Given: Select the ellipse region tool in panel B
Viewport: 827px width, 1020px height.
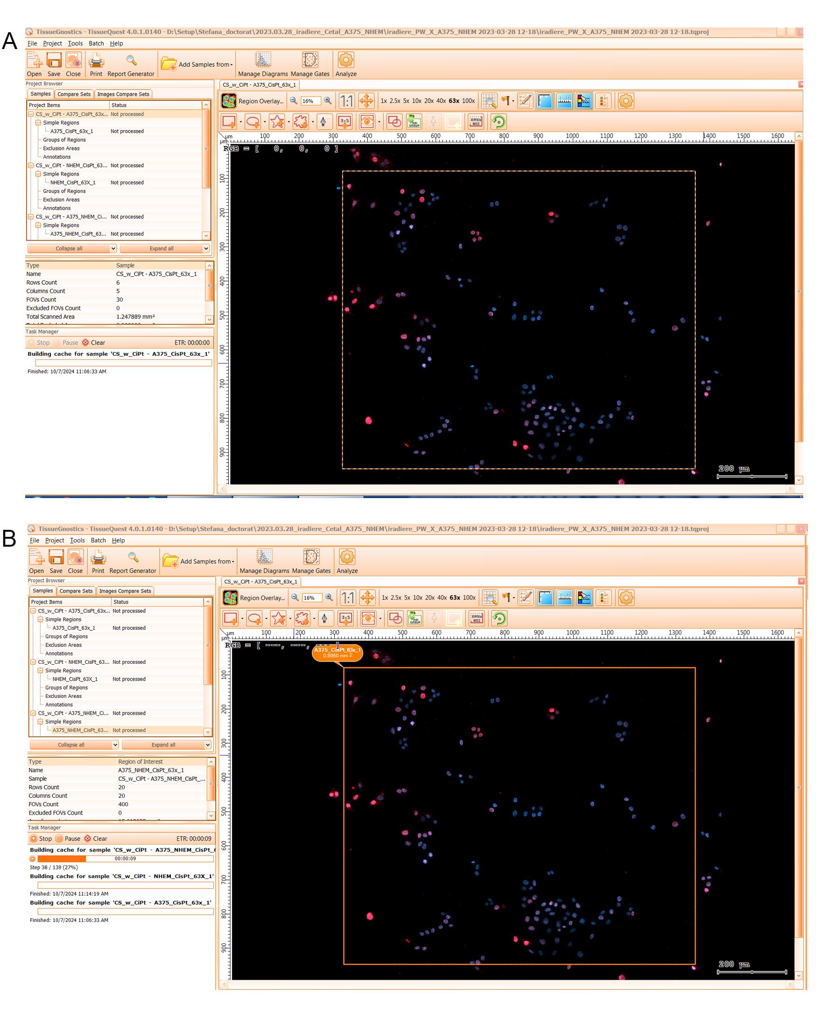Looking at the screenshot, I should [x=254, y=619].
